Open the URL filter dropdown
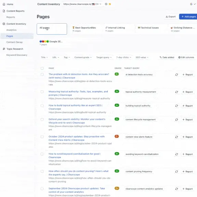Viewport: 197px width, 197px height. (x=56, y=57)
